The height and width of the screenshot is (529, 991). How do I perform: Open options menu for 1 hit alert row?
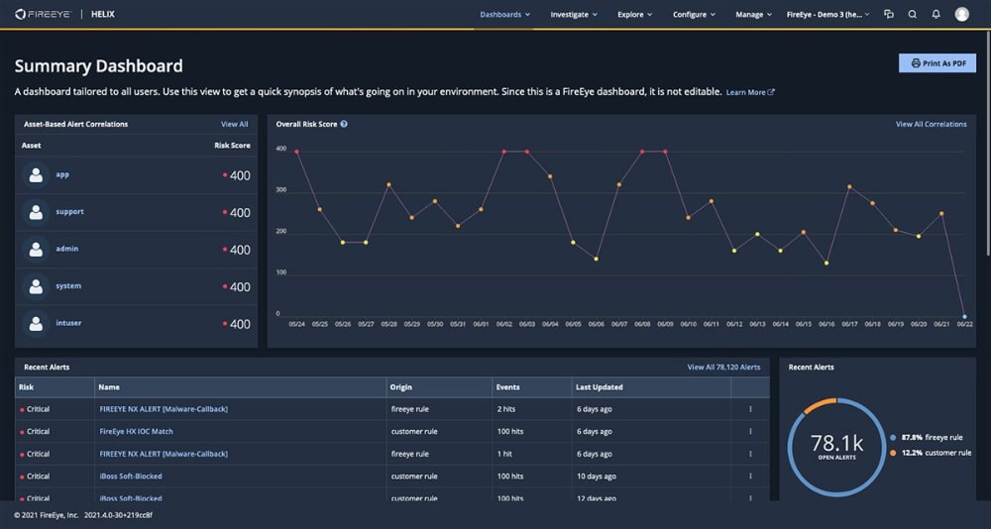point(750,454)
